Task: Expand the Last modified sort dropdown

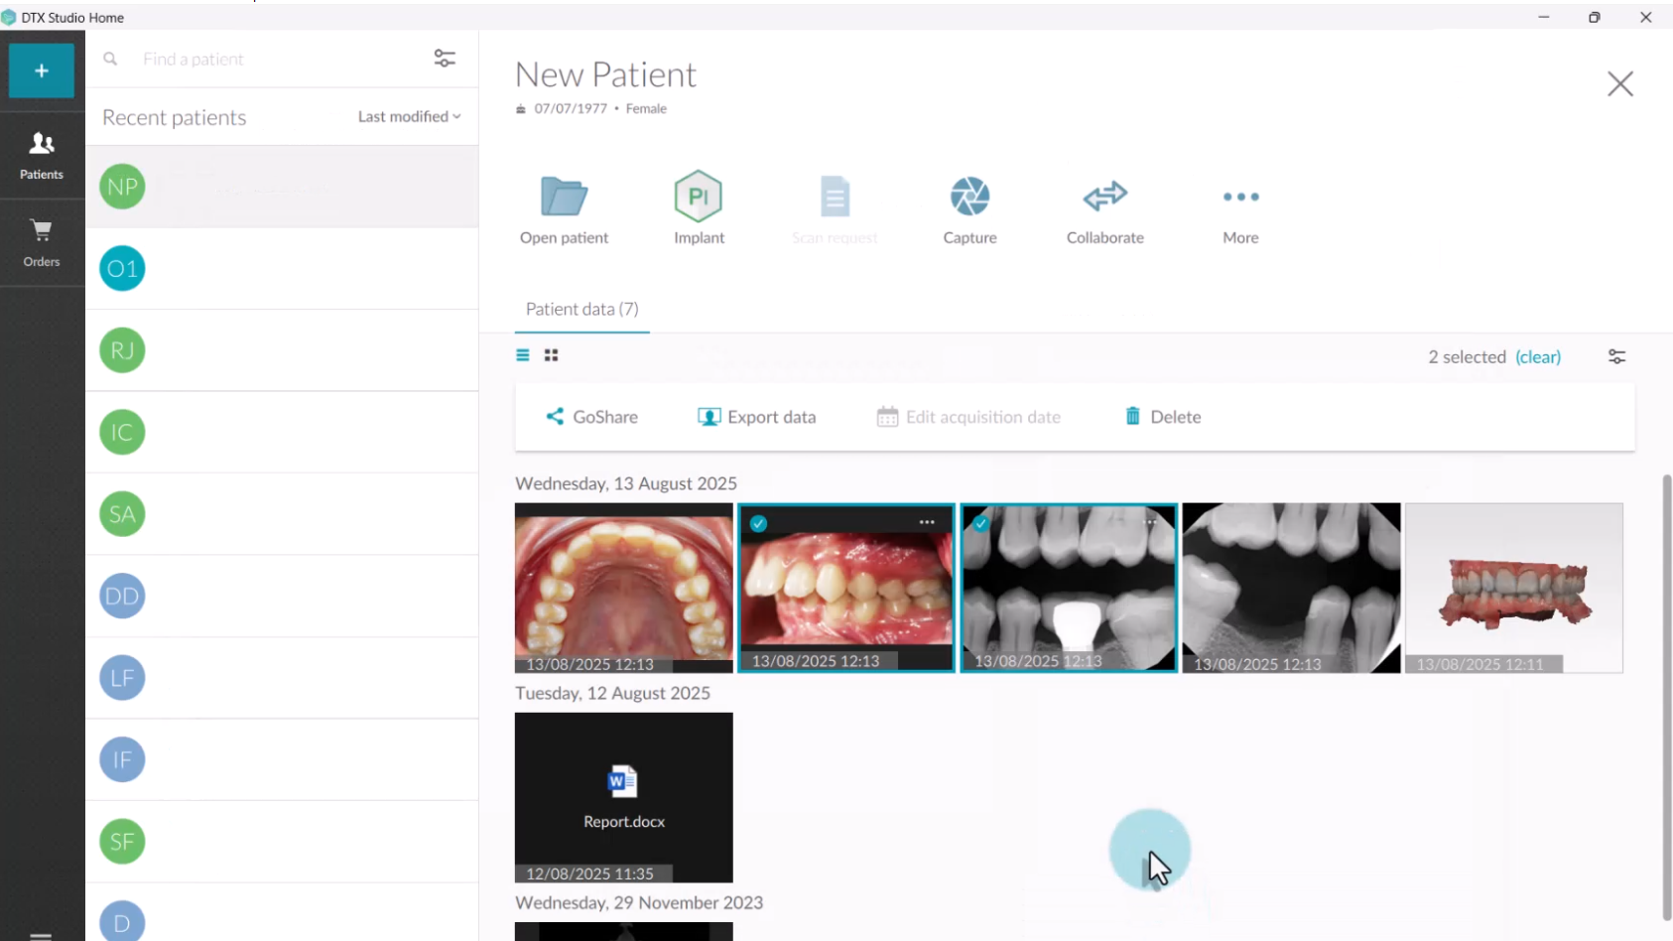Action: click(x=409, y=116)
